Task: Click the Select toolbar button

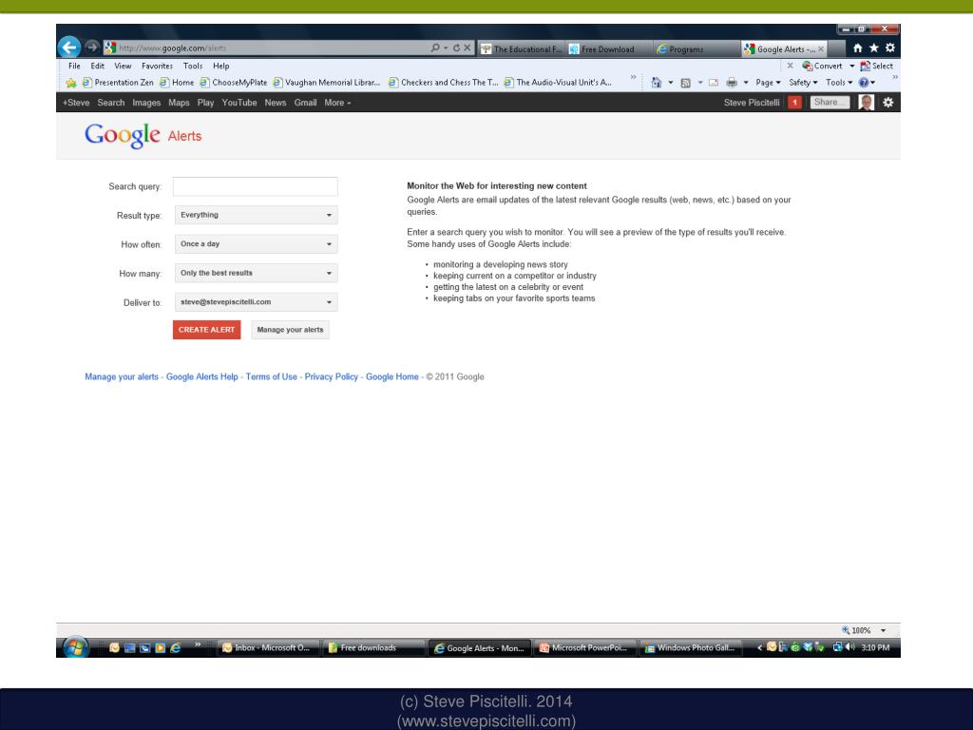Action: pyautogui.click(x=876, y=66)
